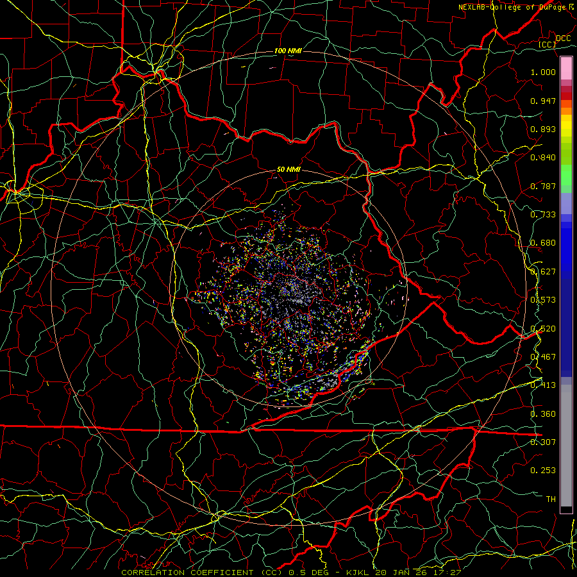The width and height of the screenshot is (577, 577).
Task: Pick the lavender segment of the color bar
Action: [566, 203]
